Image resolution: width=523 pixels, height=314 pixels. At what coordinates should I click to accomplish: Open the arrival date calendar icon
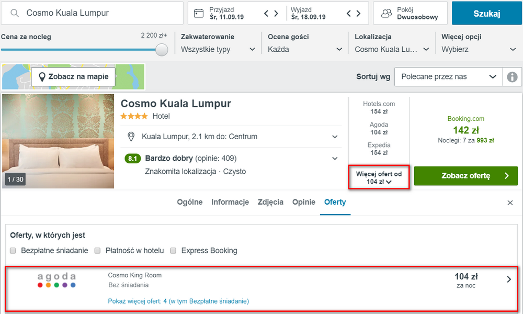(x=199, y=14)
